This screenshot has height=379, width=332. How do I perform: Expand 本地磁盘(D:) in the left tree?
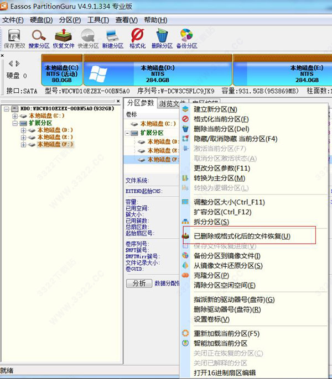pos(23,130)
